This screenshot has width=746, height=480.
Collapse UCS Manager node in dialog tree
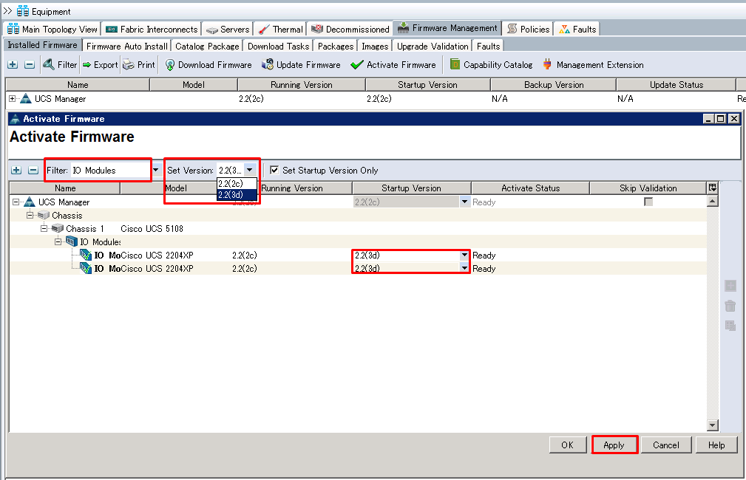[16, 202]
